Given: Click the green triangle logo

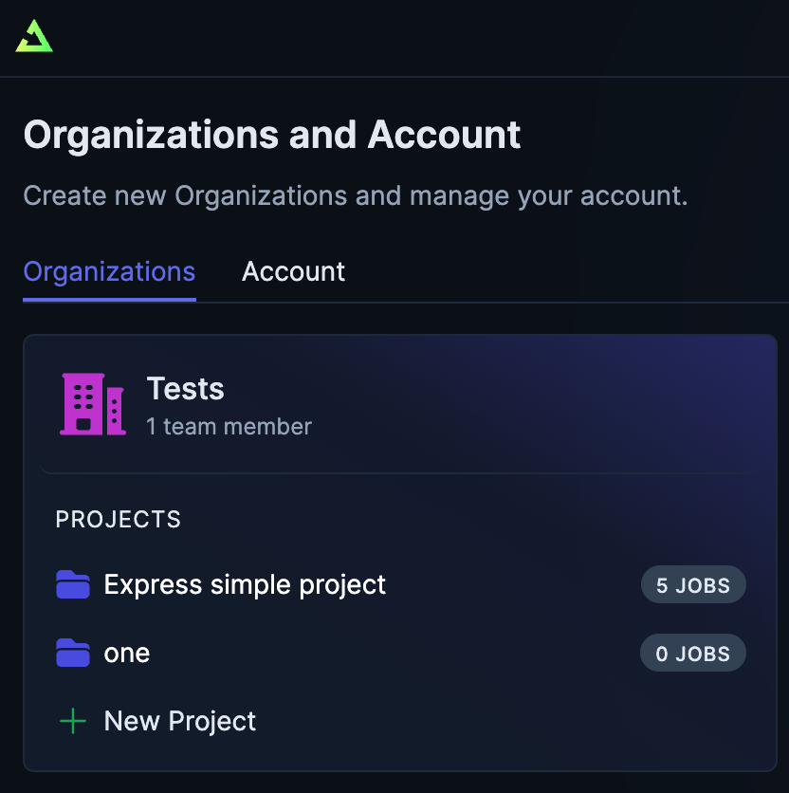Looking at the screenshot, I should [34, 36].
